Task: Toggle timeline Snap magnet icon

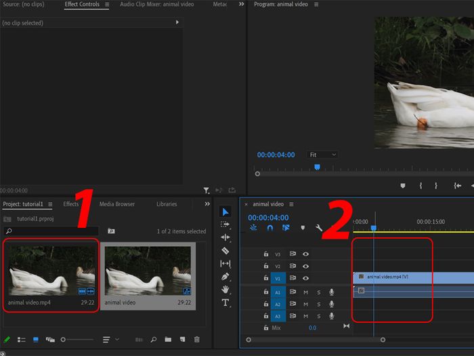Action: point(270,228)
